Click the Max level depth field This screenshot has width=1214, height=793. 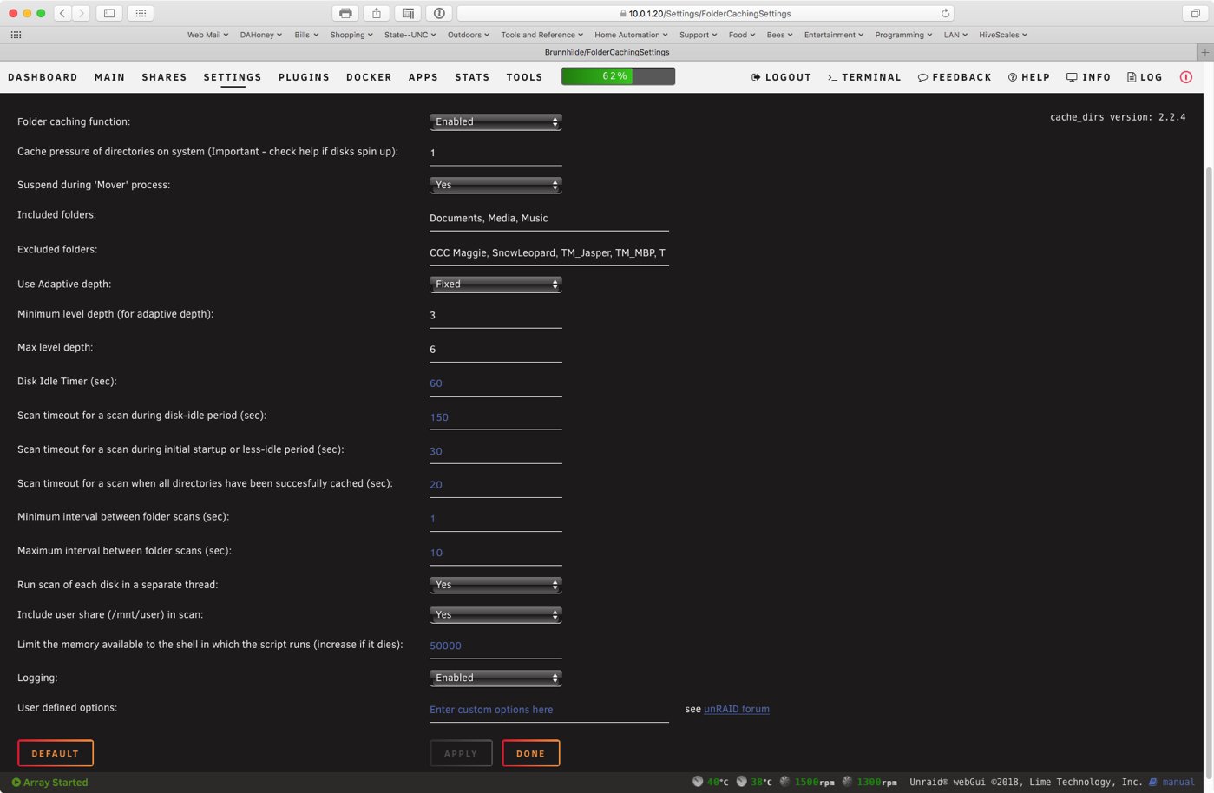[x=495, y=350]
